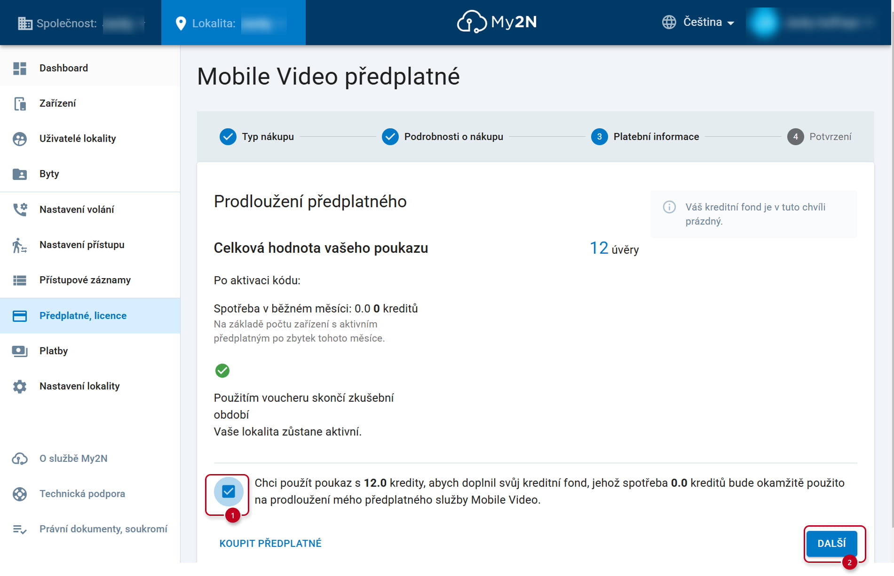
Task: Click the Přístupové záznamy list icon
Action: coord(20,280)
